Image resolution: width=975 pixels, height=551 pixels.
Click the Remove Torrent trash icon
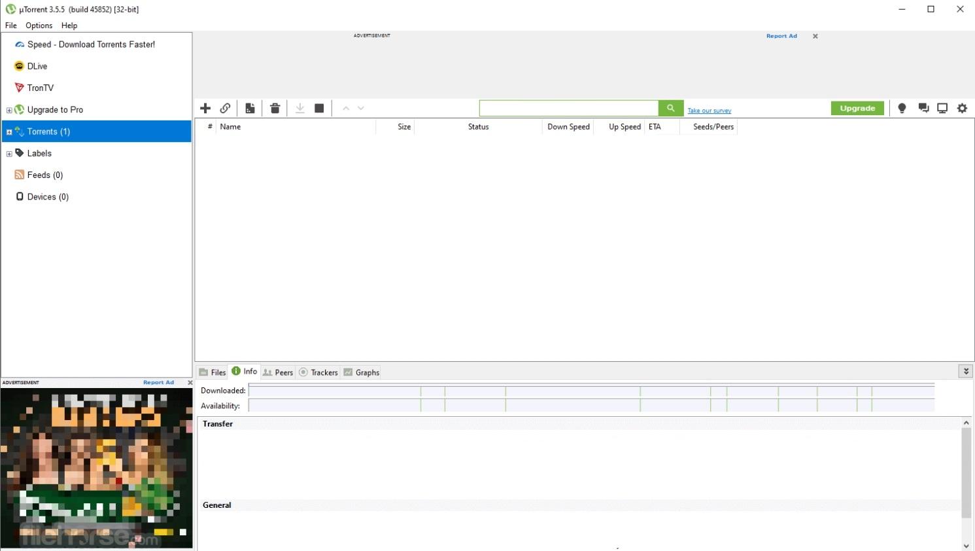(275, 108)
